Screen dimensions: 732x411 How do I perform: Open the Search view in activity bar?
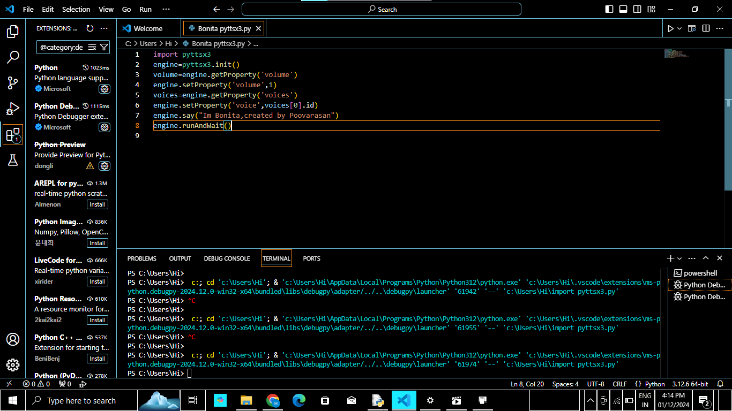pos(13,57)
